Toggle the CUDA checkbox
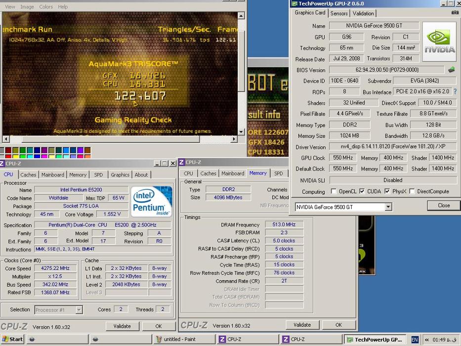This screenshot has width=461, height=346. 362,191
